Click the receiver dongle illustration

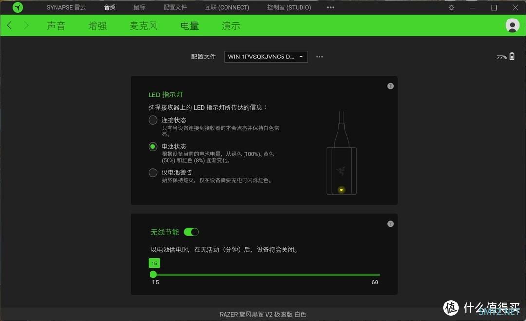341,153
